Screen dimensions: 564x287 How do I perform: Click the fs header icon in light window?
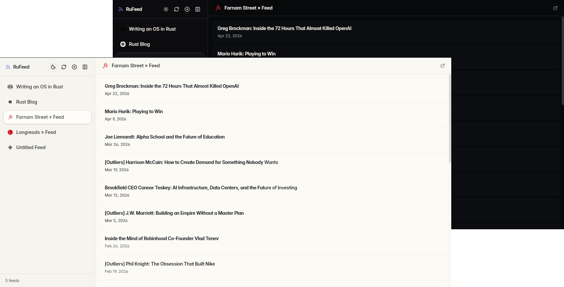105,66
